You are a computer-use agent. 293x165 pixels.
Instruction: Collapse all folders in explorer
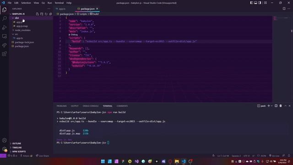[50, 14]
